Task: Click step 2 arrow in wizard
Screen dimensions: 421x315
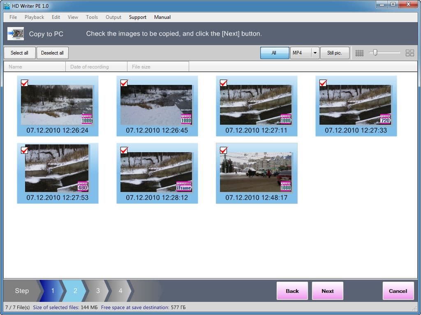Action: (75, 291)
